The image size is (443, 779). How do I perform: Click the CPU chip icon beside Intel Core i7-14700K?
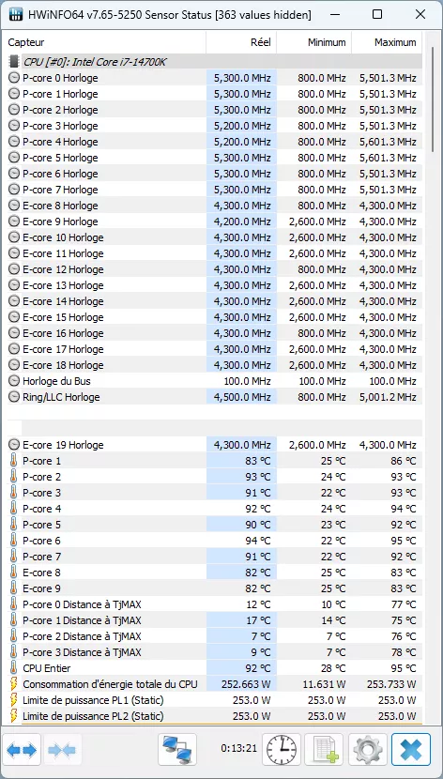coord(14,62)
